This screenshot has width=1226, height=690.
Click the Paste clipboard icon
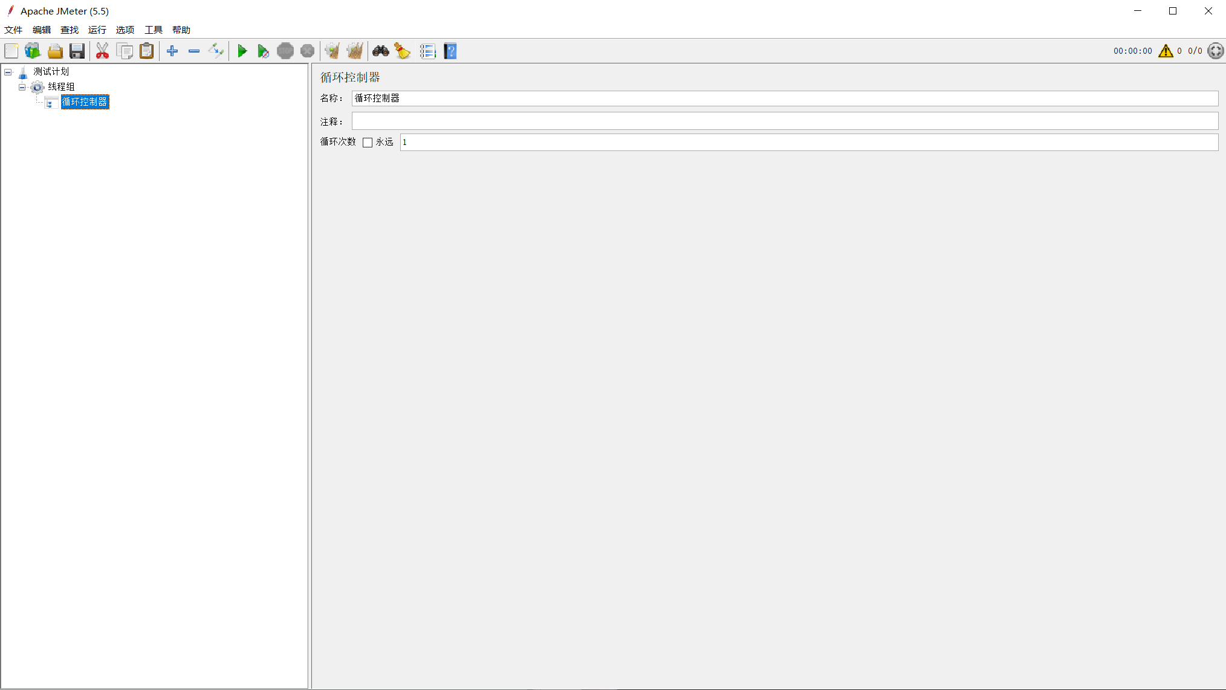pos(147,51)
